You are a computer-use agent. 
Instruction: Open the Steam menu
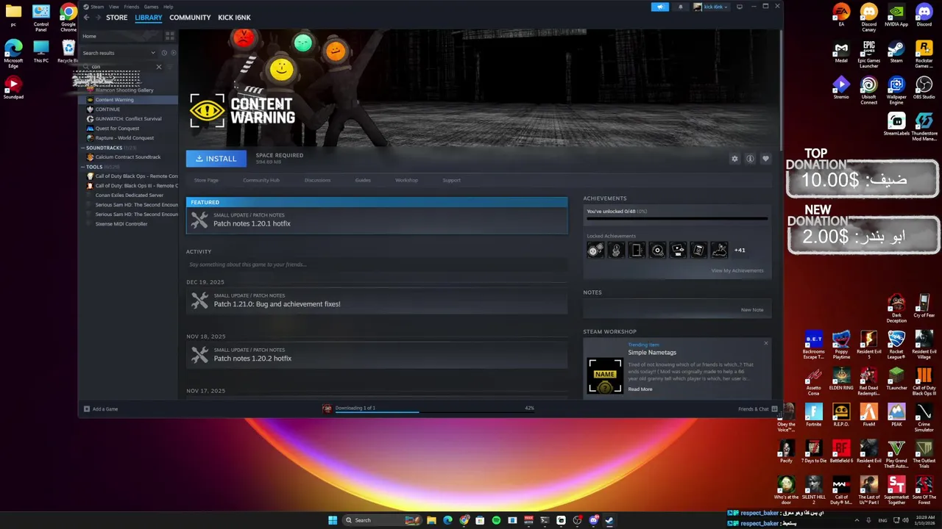97,7
